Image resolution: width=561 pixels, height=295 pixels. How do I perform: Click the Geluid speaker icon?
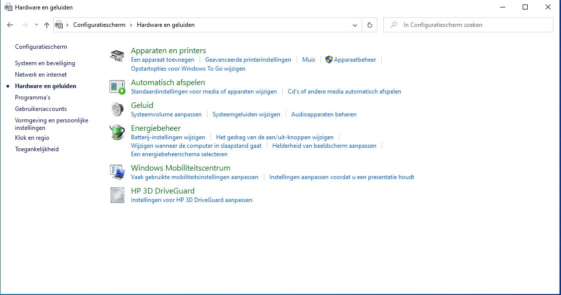tap(117, 109)
